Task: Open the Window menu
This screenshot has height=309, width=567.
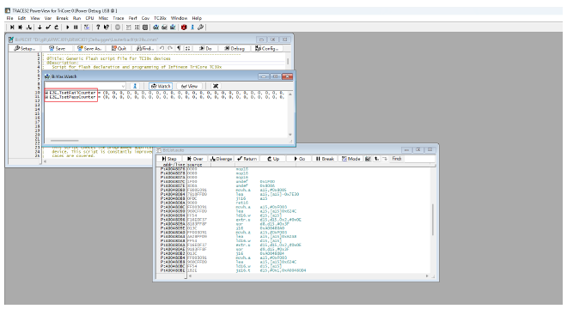Action: click(179, 18)
